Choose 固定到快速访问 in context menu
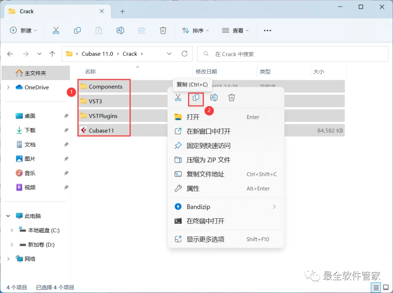The height and width of the screenshot is (293, 393). pyautogui.click(x=226, y=146)
